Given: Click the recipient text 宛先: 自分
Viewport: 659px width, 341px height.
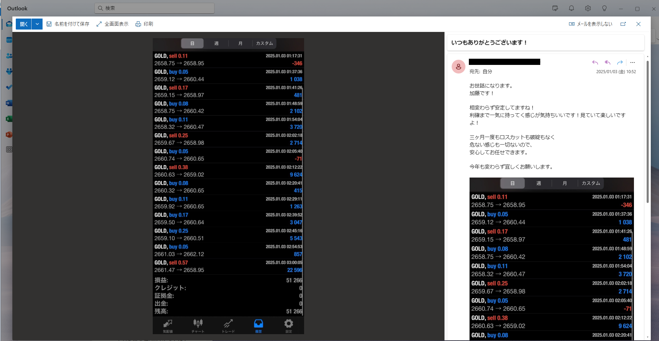Looking at the screenshot, I should (481, 71).
